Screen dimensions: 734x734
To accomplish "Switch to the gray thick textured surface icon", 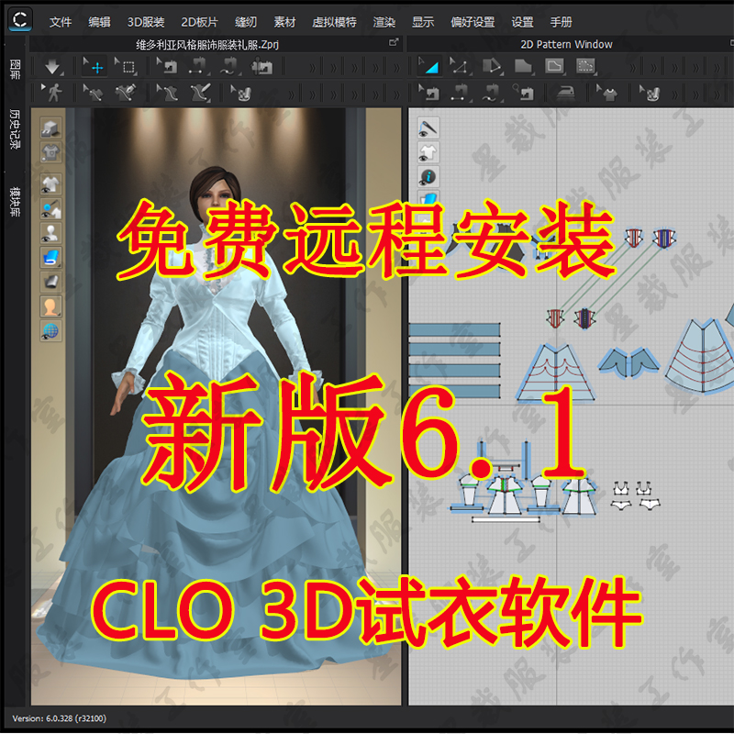I will (50, 283).
